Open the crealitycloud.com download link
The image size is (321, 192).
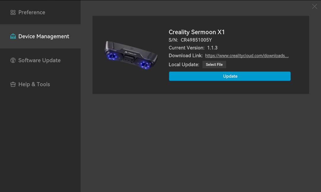point(247,56)
